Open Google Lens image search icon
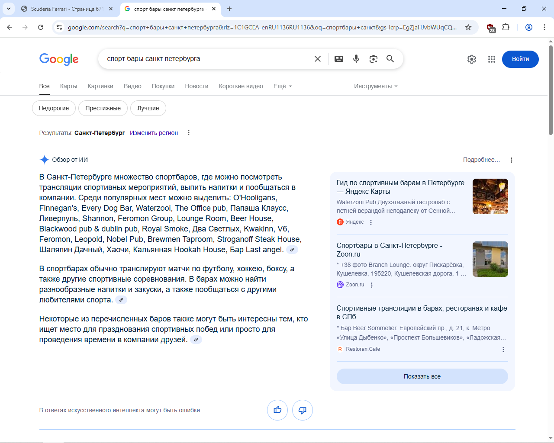Viewport: 554px width, 443px height. pyautogui.click(x=374, y=59)
